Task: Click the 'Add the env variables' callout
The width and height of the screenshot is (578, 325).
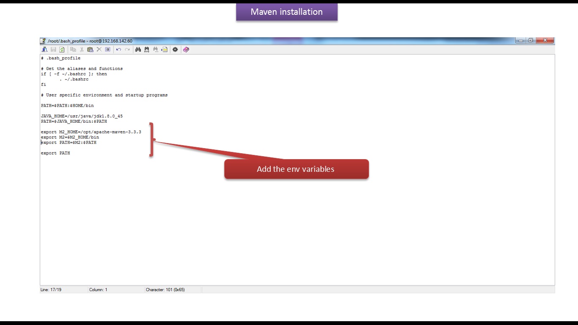Action: click(296, 169)
